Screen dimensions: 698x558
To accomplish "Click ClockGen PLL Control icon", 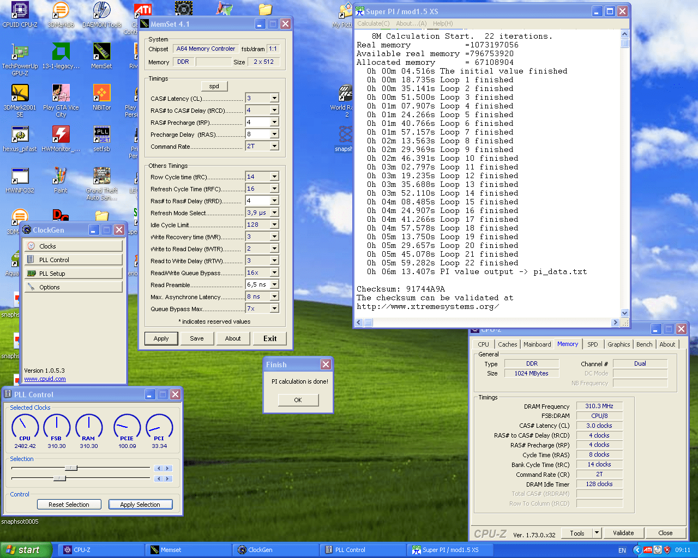I will [x=31, y=260].
